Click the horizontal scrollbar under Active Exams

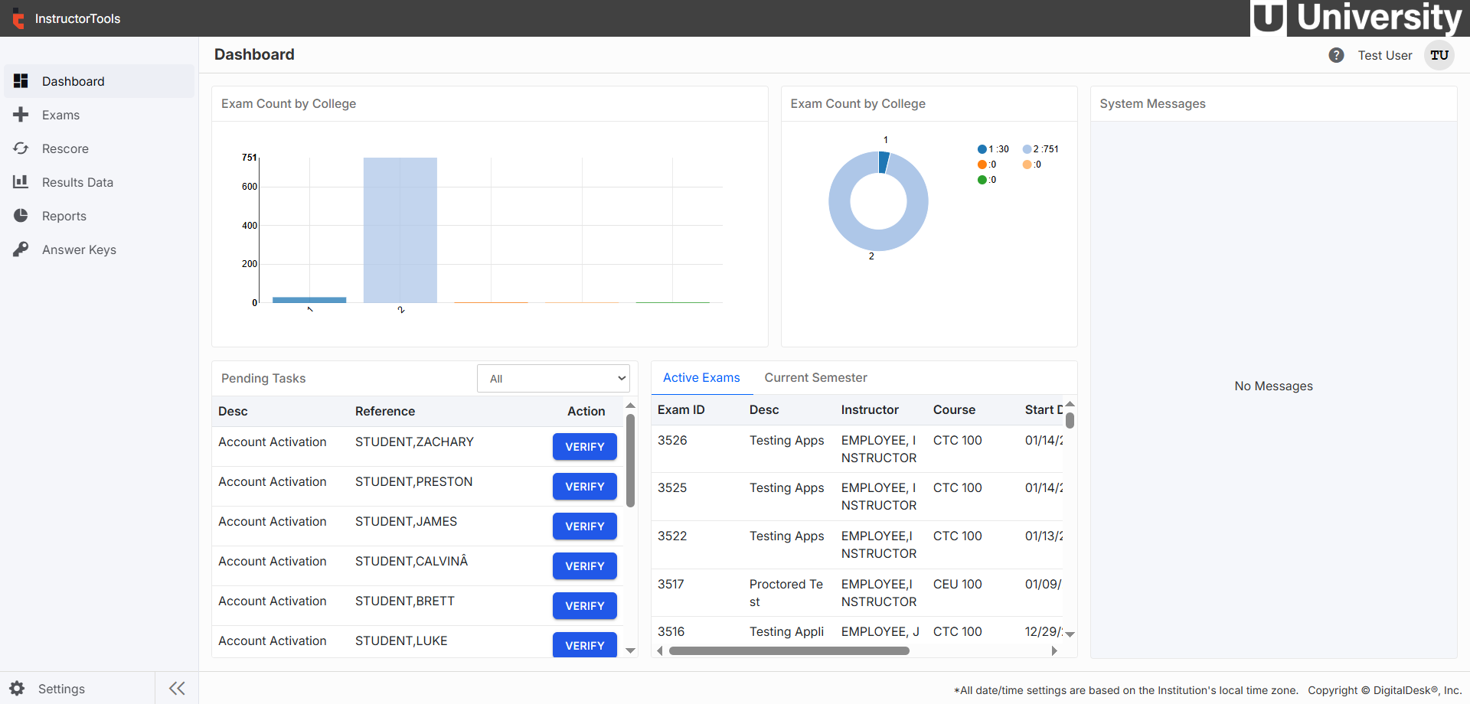pyautogui.click(x=789, y=650)
